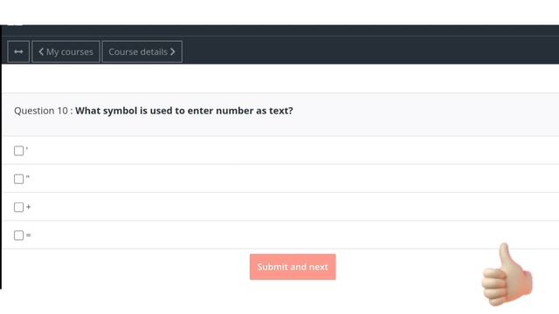The image size is (559, 314).
Task: Select the equals sign answer label
Action: click(x=29, y=235)
